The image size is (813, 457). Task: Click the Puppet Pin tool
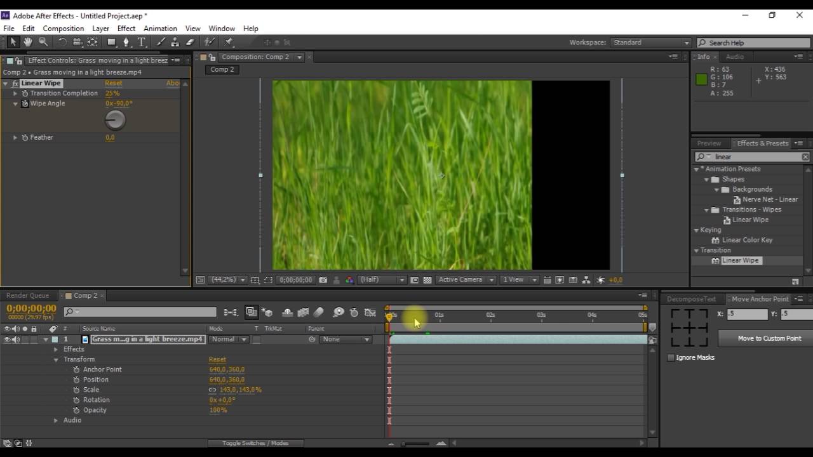(229, 42)
